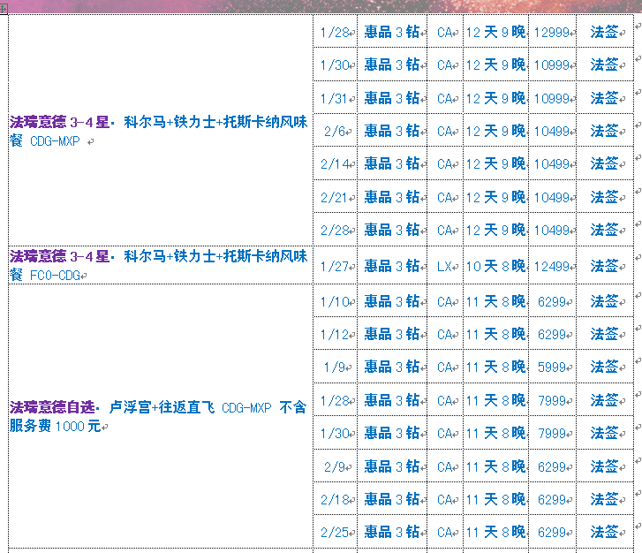Click 12天9晚 in the 2/6 row
Screen dimensions: 642x553
pyautogui.click(x=495, y=131)
